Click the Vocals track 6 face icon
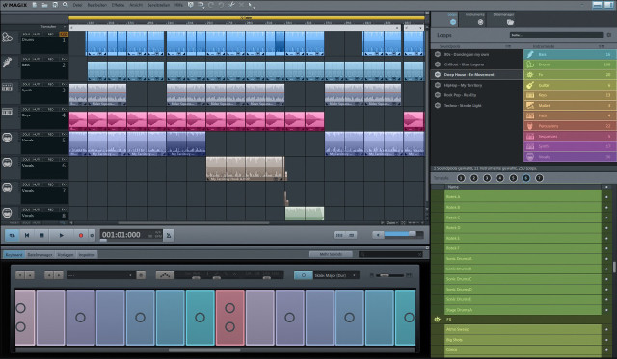Viewport: 617px width, 359px height. click(7, 163)
